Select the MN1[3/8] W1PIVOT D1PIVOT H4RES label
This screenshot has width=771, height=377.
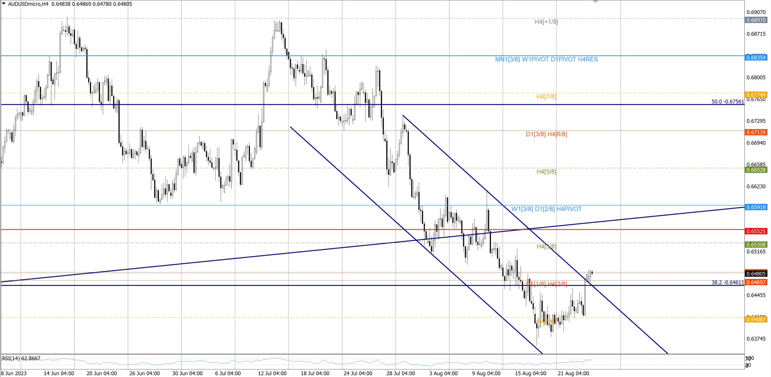[x=546, y=59]
